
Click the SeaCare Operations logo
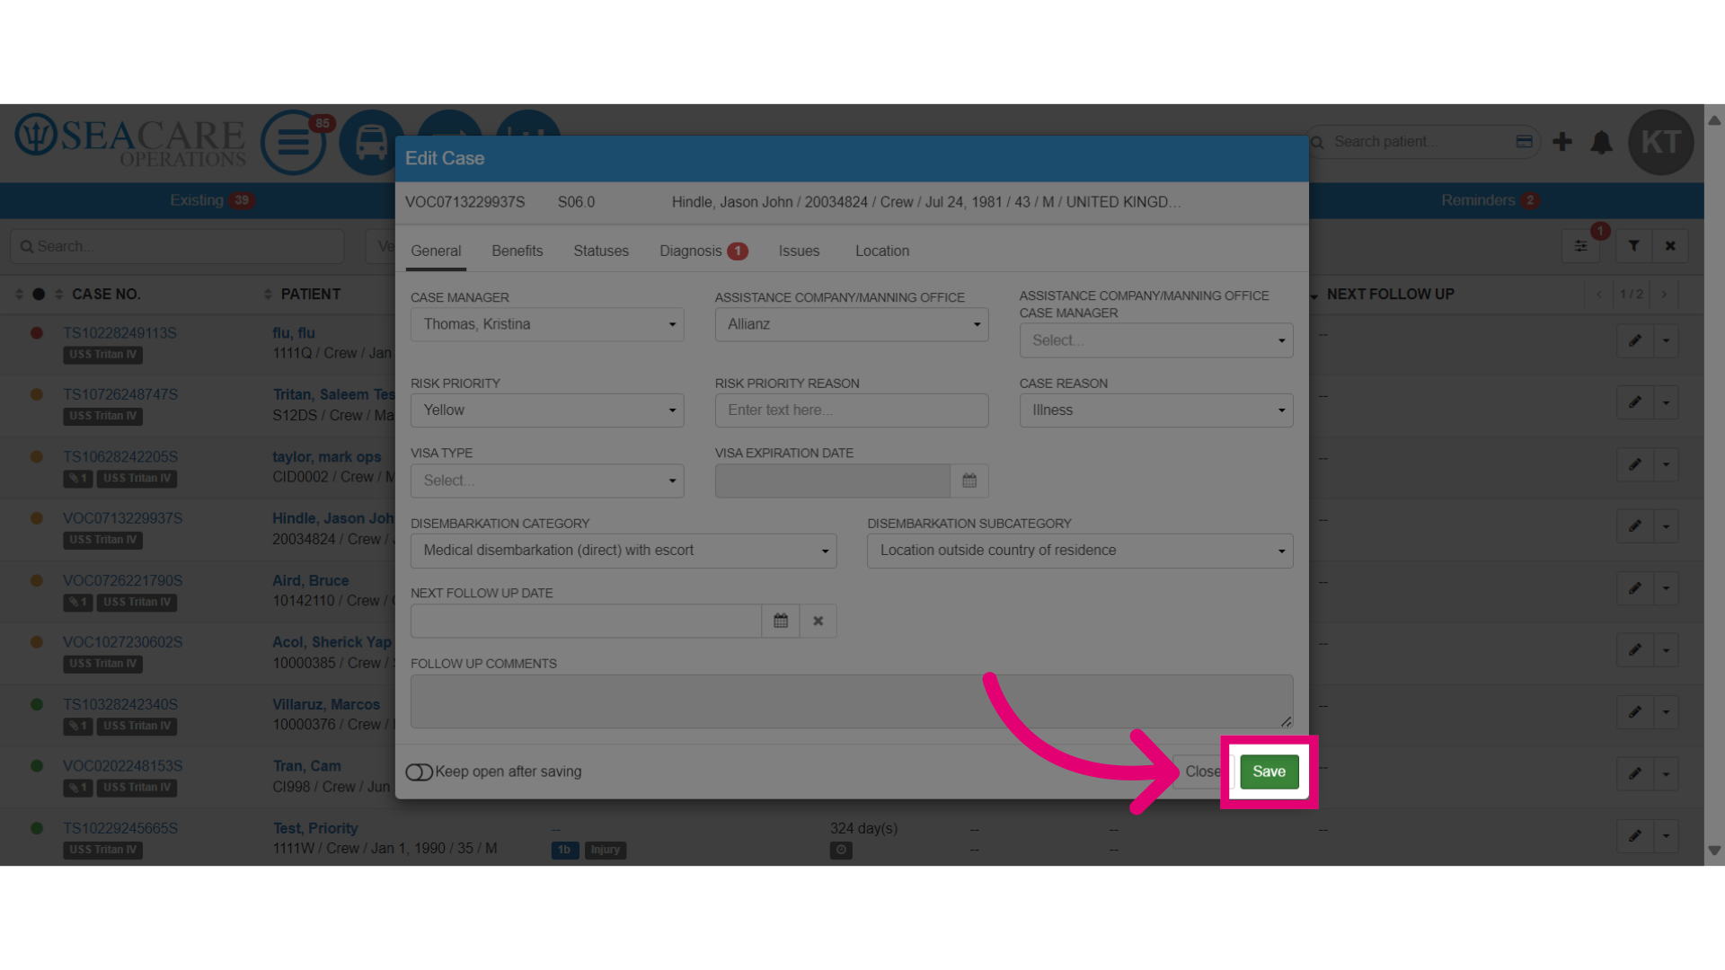(x=130, y=141)
